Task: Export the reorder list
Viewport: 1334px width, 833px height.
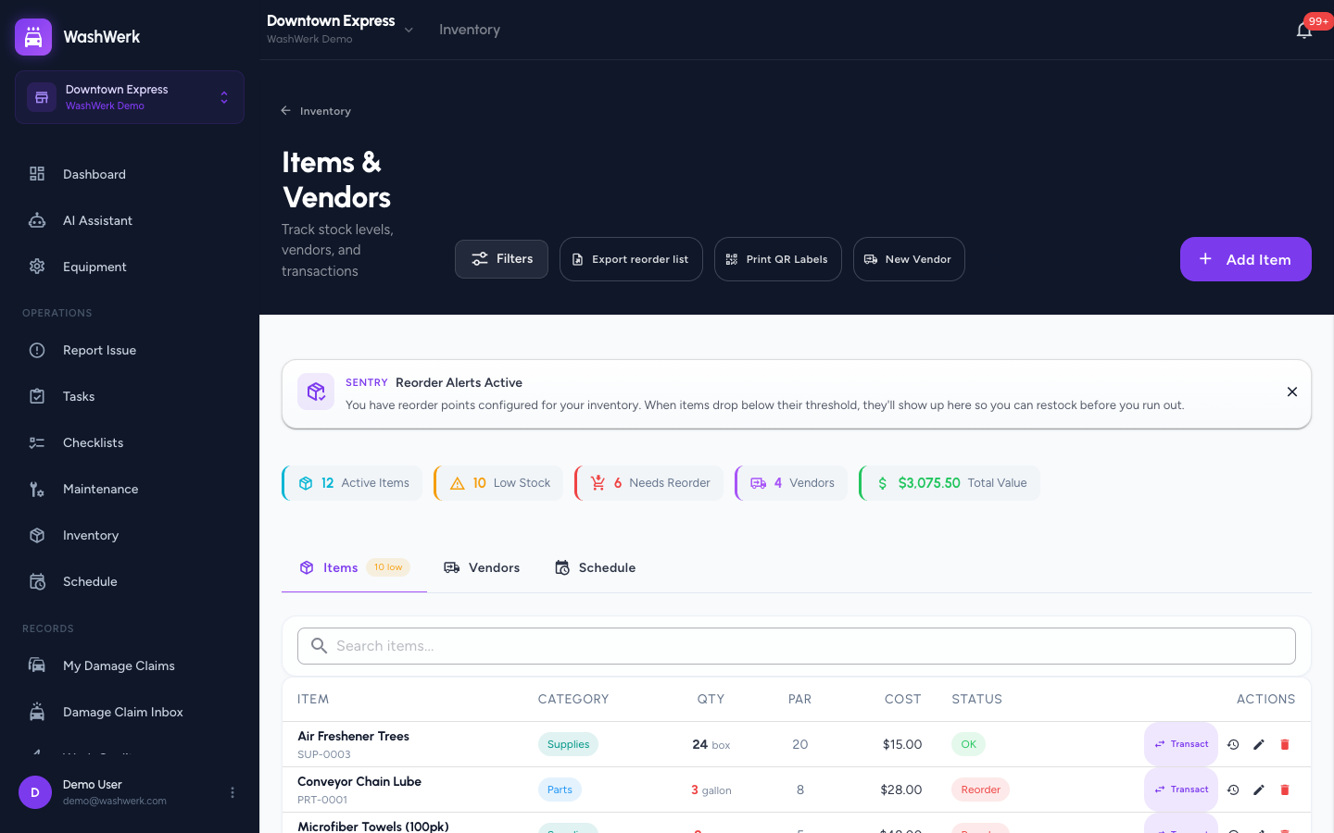Action: click(631, 259)
